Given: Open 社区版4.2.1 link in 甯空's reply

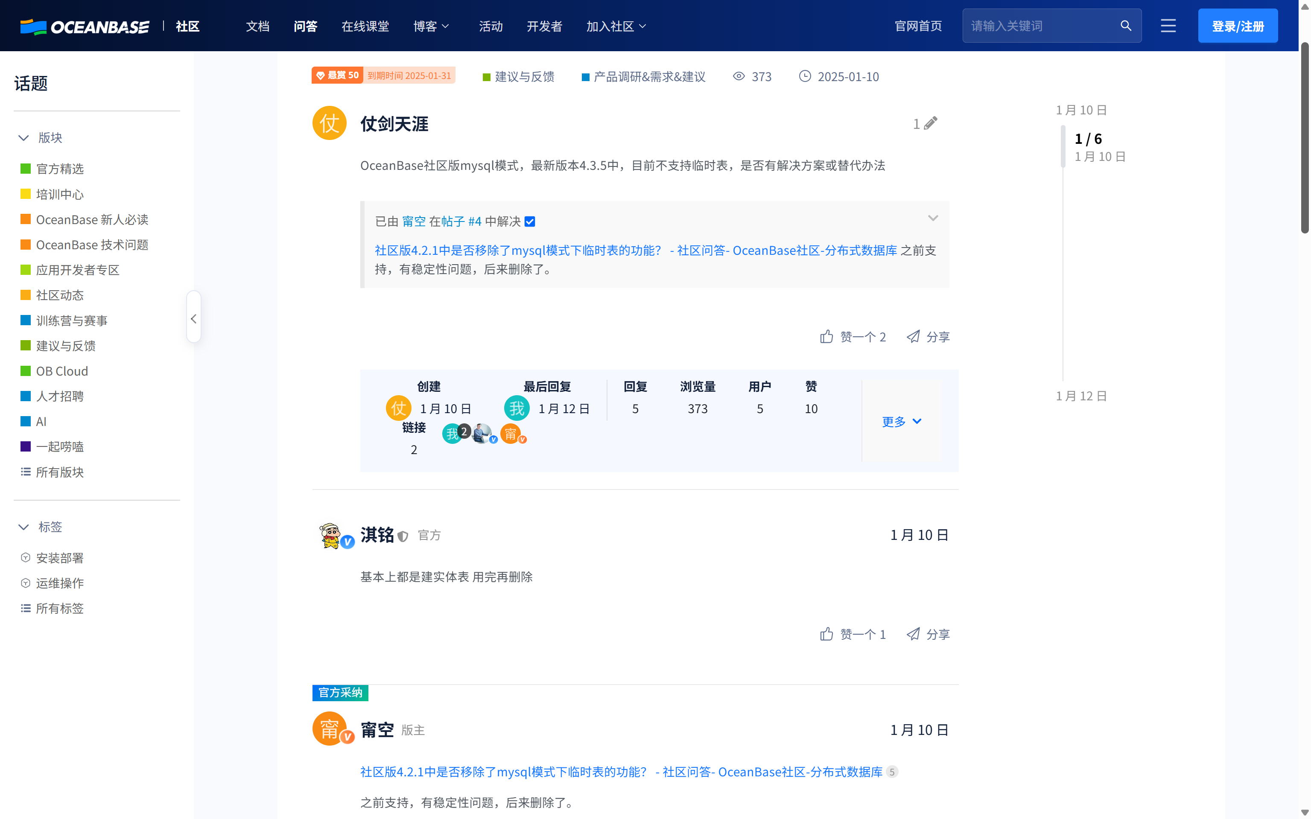Looking at the screenshot, I should click(x=622, y=772).
